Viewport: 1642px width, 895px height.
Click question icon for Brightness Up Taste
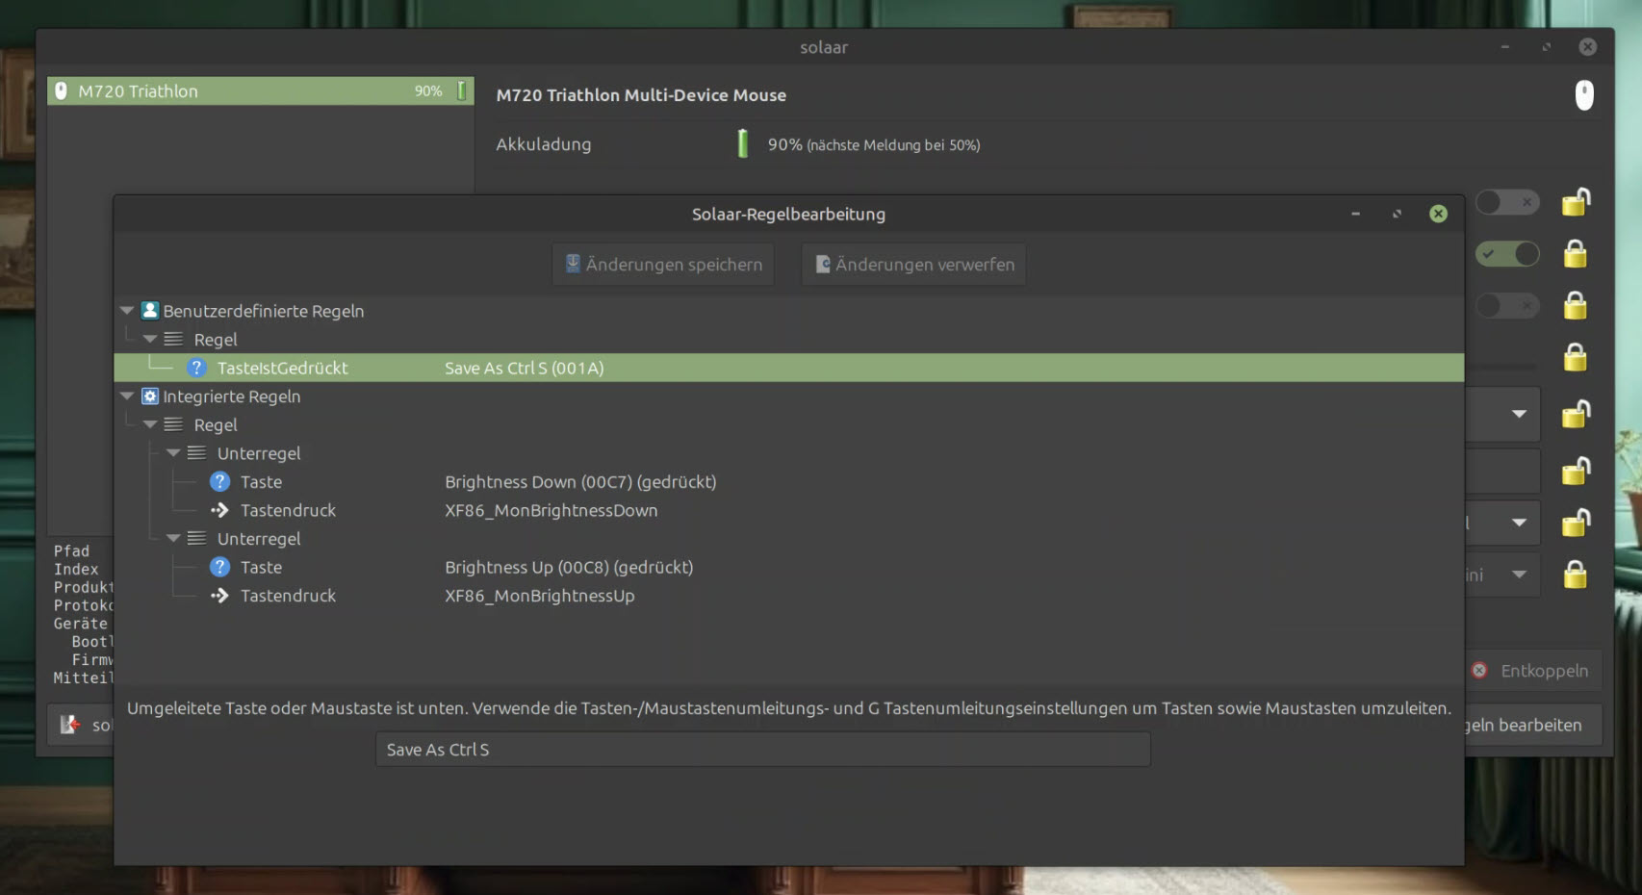pos(219,568)
